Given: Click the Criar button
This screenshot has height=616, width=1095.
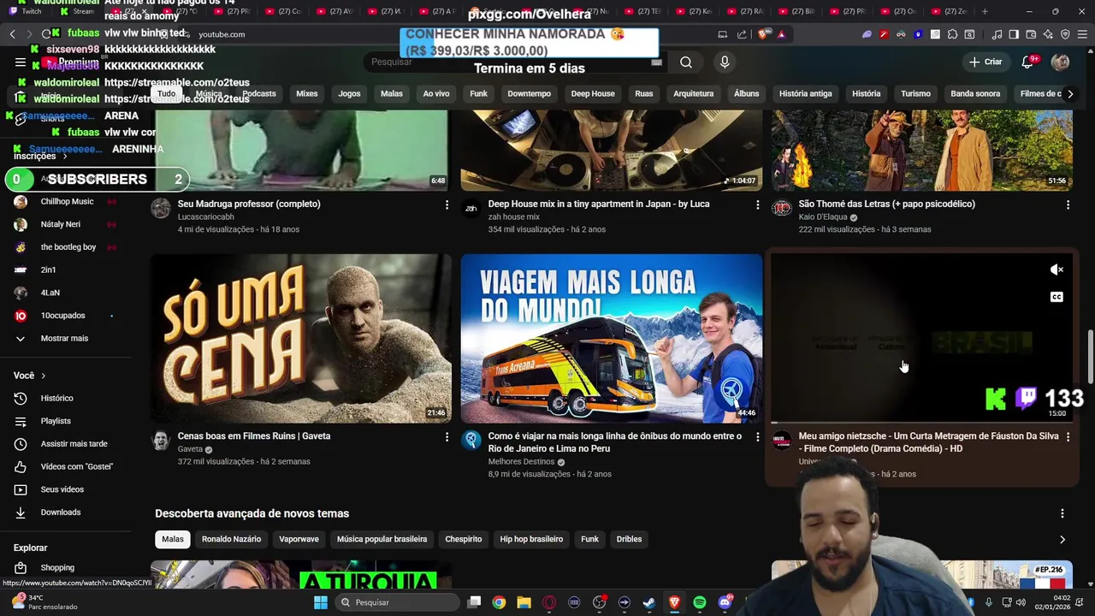Looking at the screenshot, I should [x=985, y=62].
